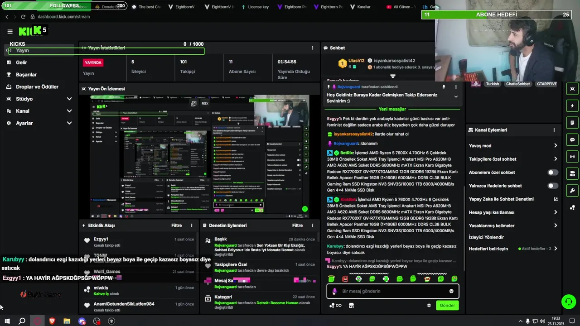580x326 pixels.
Task: Open Yavaş mod options arrow
Action: pyautogui.click(x=556, y=146)
